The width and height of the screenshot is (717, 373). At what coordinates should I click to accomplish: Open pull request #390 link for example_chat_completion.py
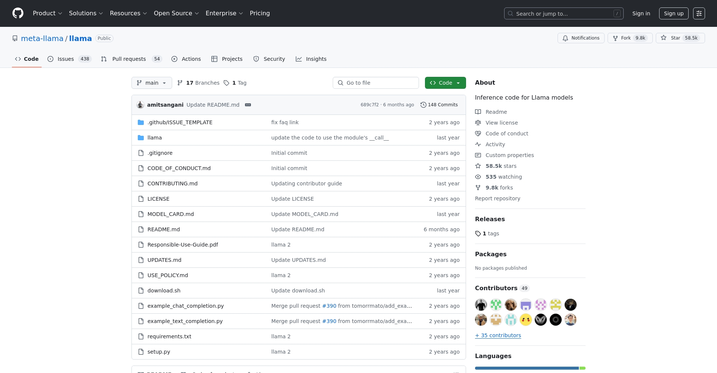(329, 306)
